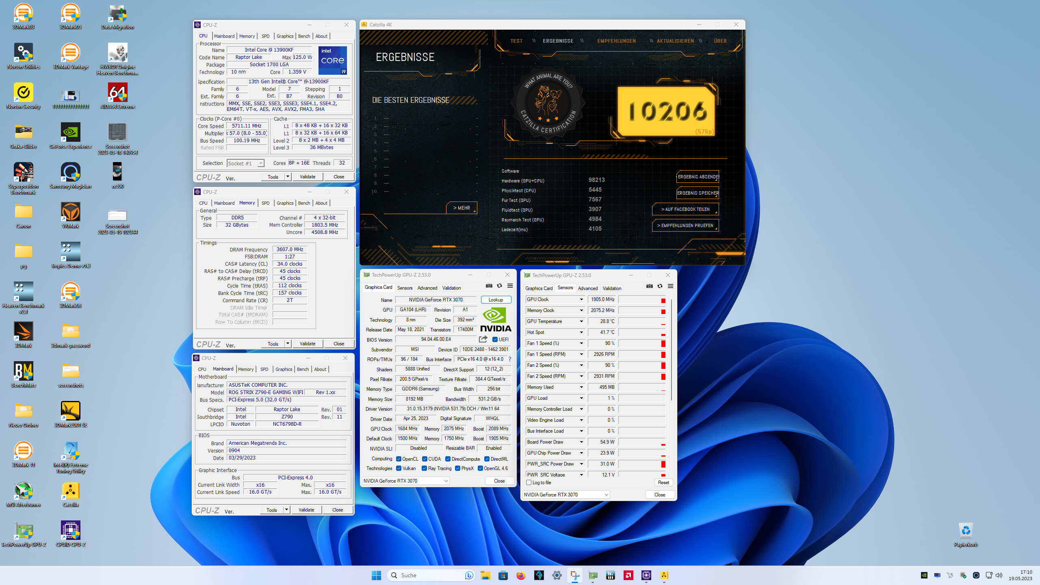Click the taskbar Suche search field
Viewport: 1040px width, 585px height.
tap(431, 575)
